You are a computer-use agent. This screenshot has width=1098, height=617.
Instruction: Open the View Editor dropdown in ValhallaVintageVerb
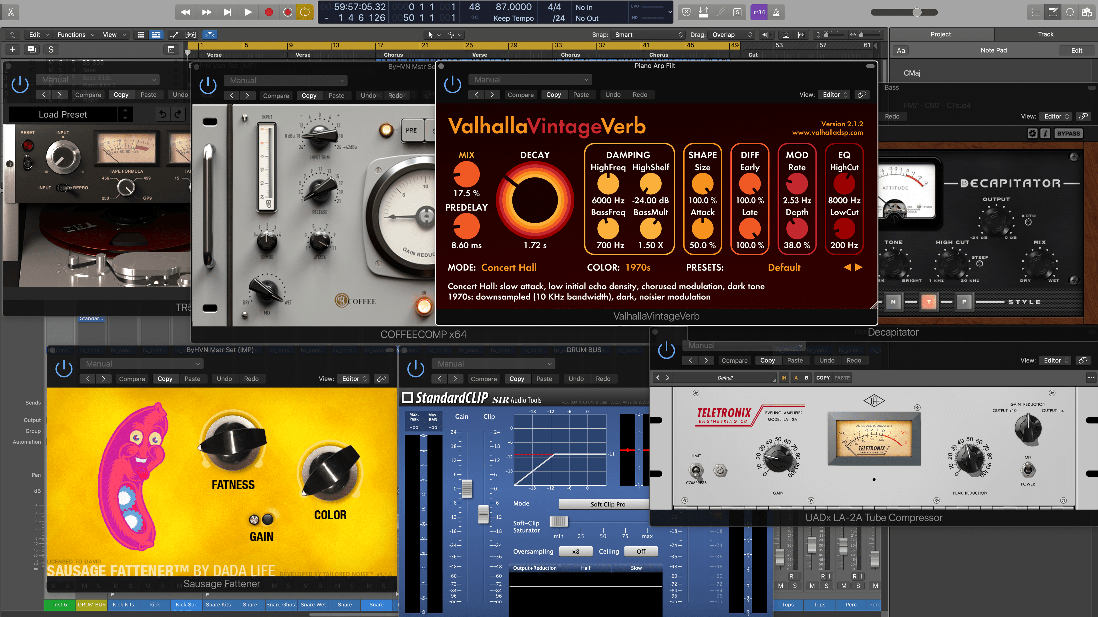[835, 95]
